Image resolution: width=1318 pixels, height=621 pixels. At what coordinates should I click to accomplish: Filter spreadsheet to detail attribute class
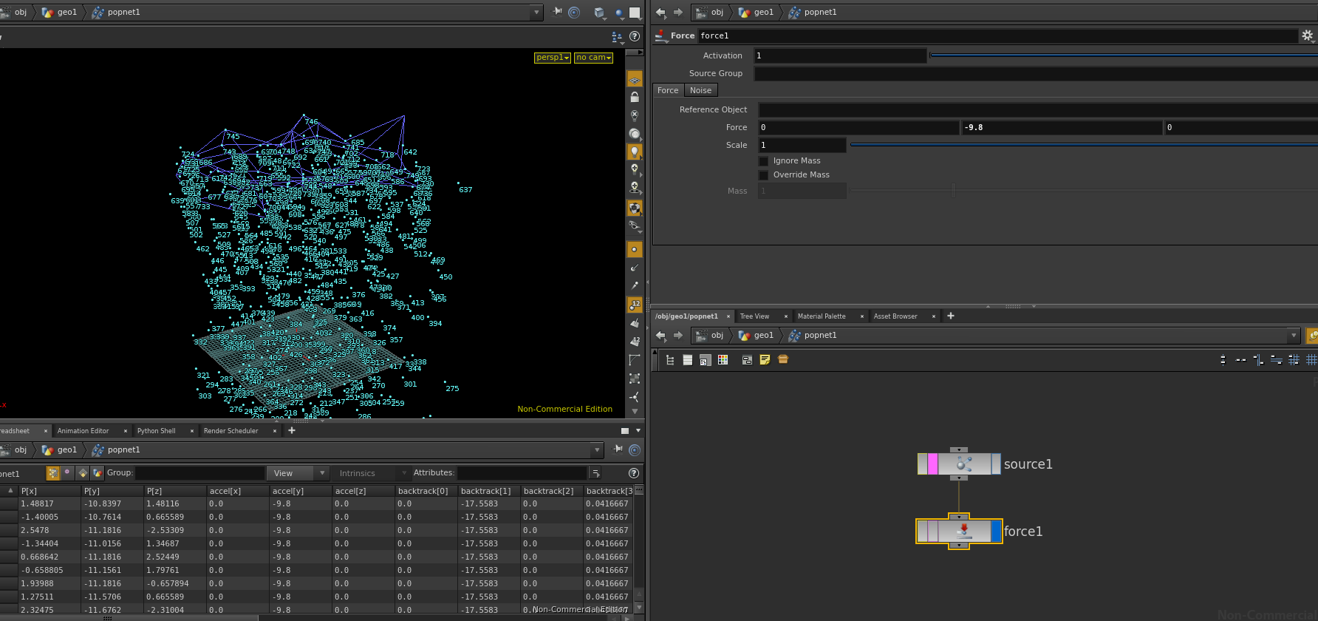98,473
